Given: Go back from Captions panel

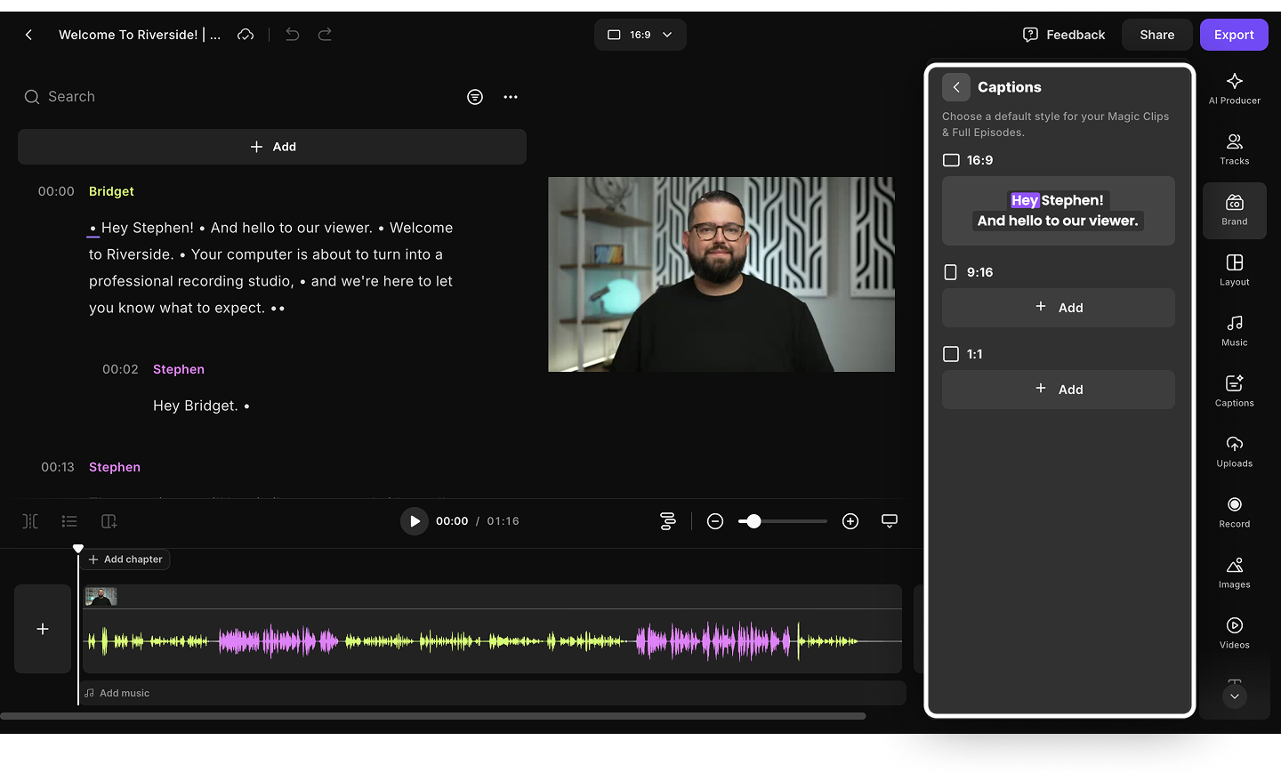Looking at the screenshot, I should coord(956,87).
